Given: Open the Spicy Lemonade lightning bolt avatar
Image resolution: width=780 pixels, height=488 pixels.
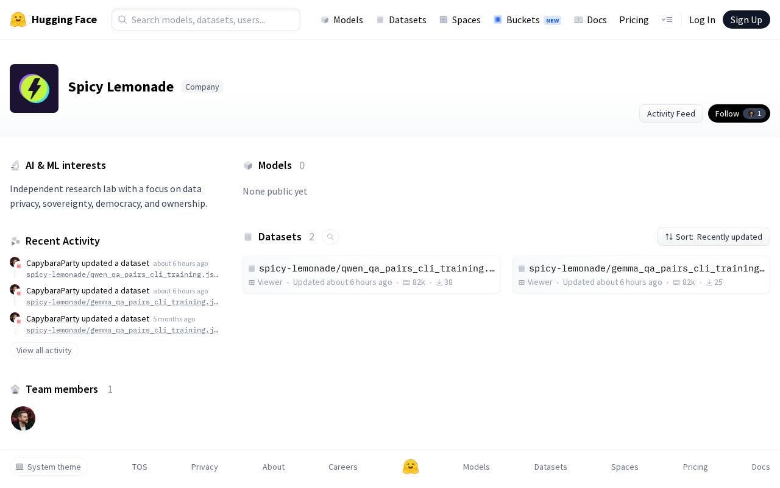Looking at the screenshot, I should pos(34,88).
